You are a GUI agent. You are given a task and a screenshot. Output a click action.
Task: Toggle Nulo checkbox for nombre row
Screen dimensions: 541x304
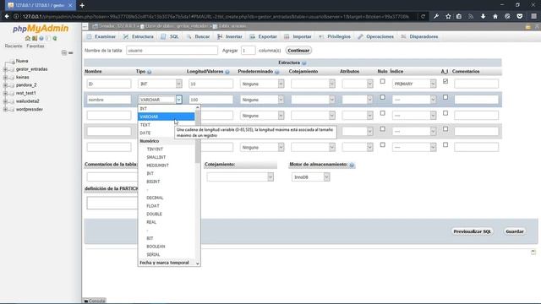click(x=382, y=97)
